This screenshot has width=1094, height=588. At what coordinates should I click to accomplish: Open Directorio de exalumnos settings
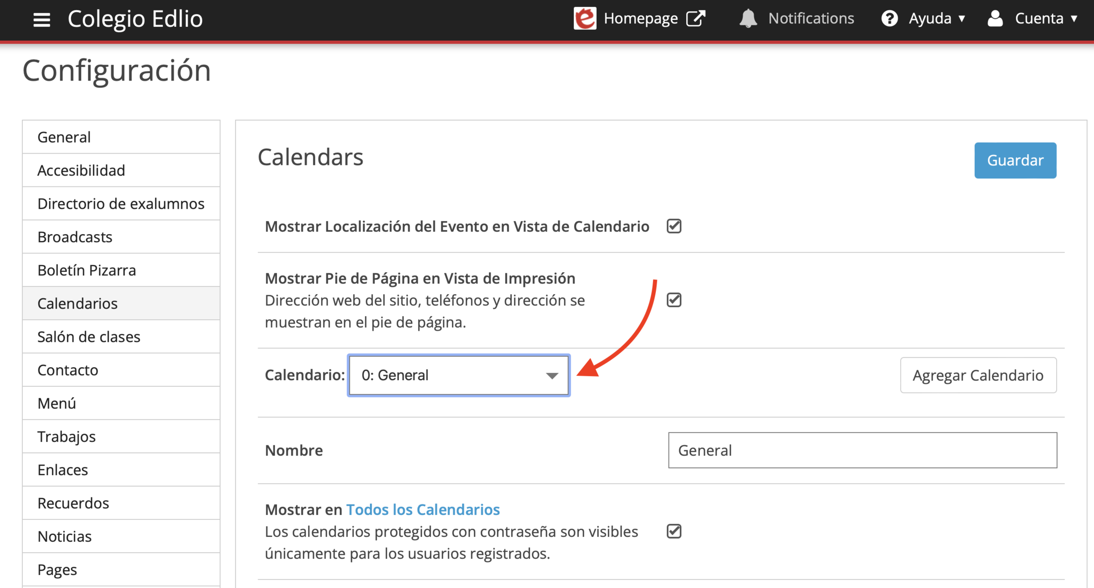click(121, 204)
